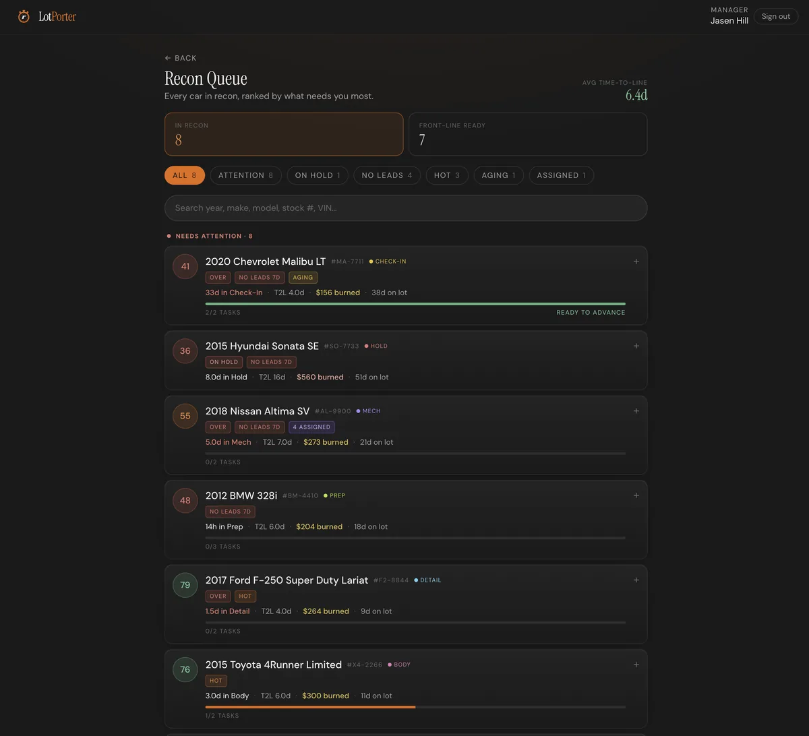Image resolution: width=809 pixels, height=736 pixels.
Task: Click score badge 55 on Altima
Action: 185,416
